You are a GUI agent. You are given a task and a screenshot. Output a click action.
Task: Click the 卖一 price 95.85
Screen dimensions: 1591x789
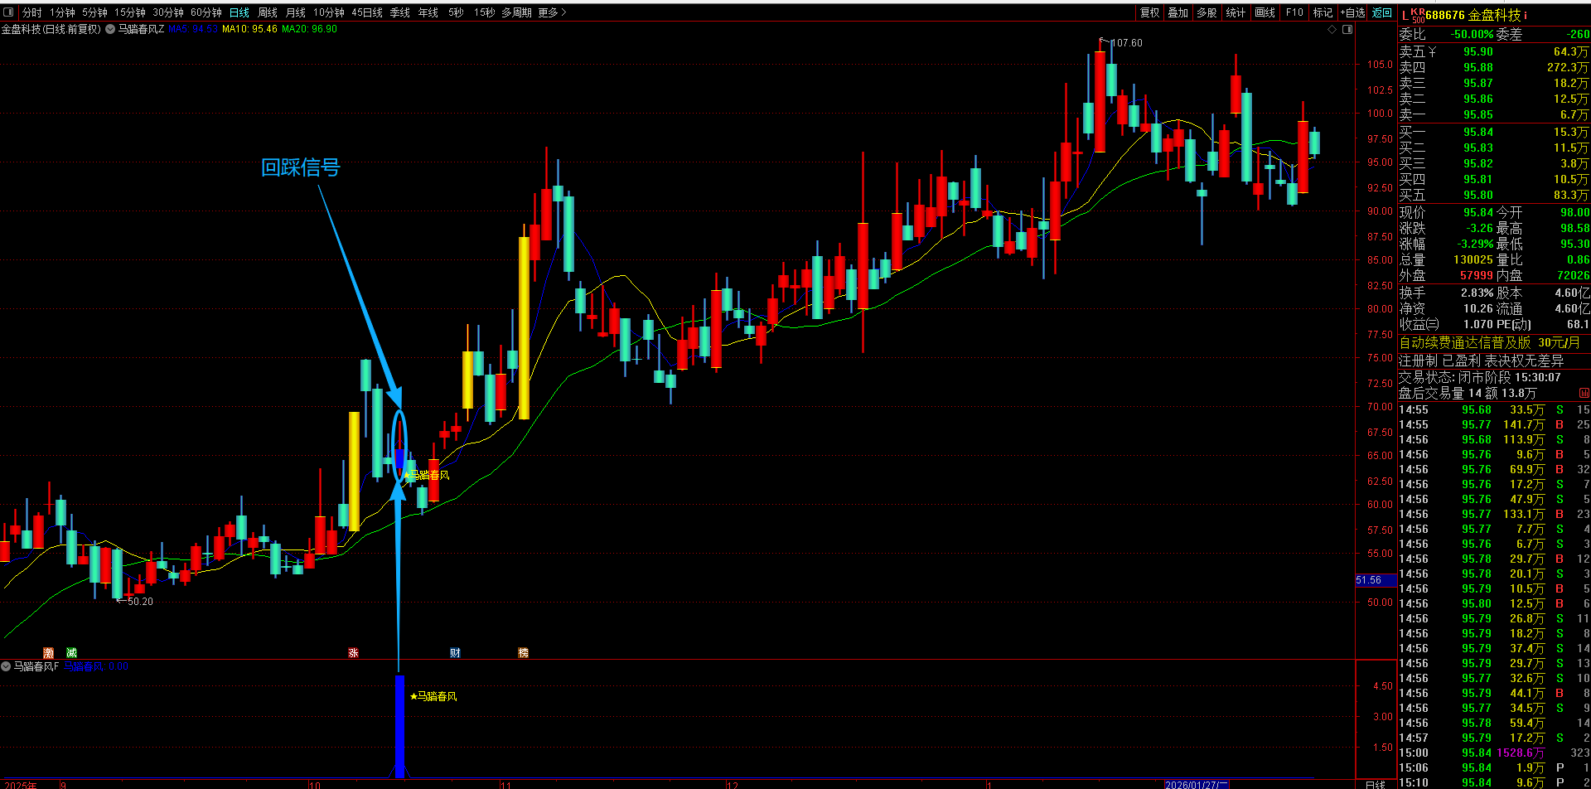[x=1477, y=115]
